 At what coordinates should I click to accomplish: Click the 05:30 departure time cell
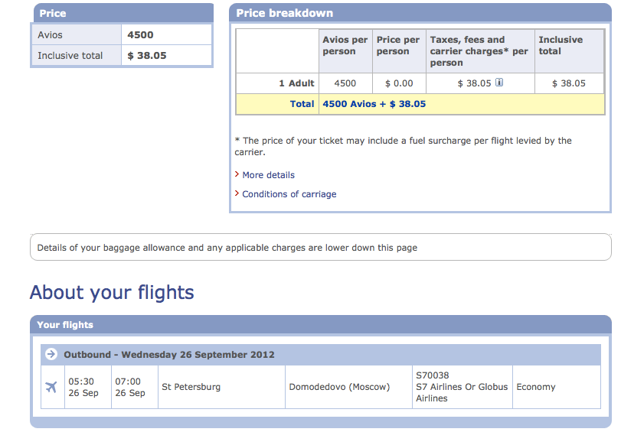tap(88, 387)
